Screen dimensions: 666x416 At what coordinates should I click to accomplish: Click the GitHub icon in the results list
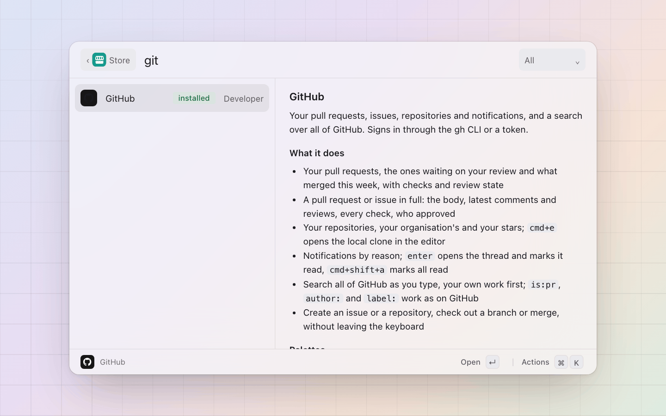coord(89,98)
